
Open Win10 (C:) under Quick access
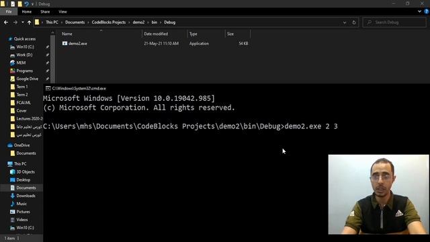pos(26,47)
